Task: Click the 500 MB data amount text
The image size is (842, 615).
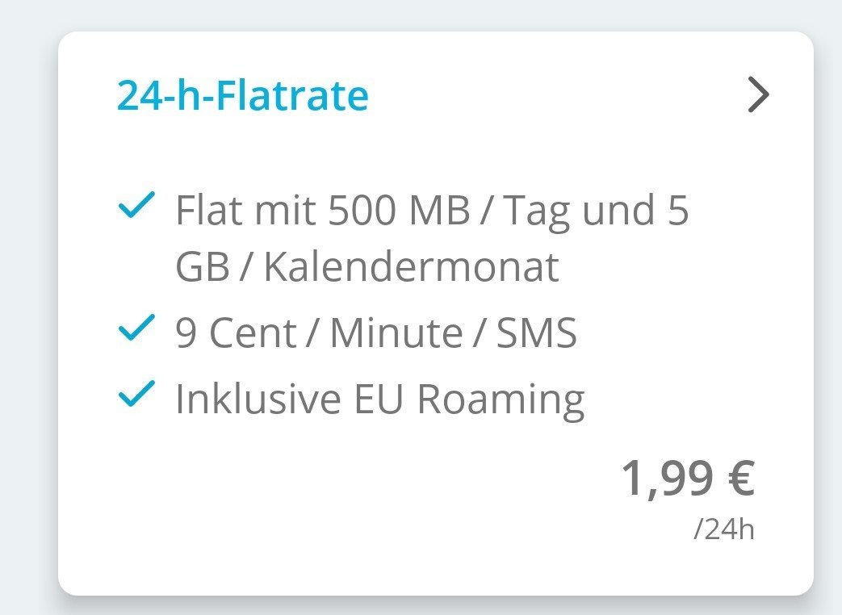Action: pyautogui.click(x=400, y=211)
